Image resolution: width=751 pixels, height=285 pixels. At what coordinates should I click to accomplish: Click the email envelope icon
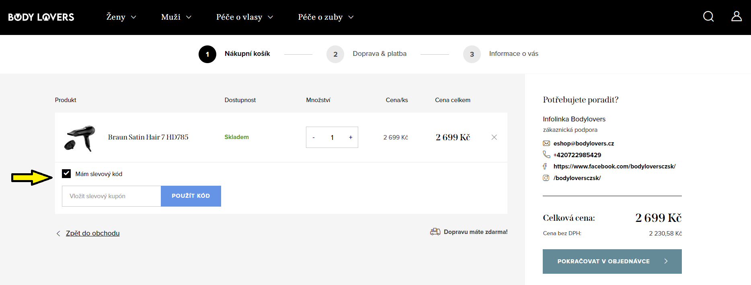[546, 144]
